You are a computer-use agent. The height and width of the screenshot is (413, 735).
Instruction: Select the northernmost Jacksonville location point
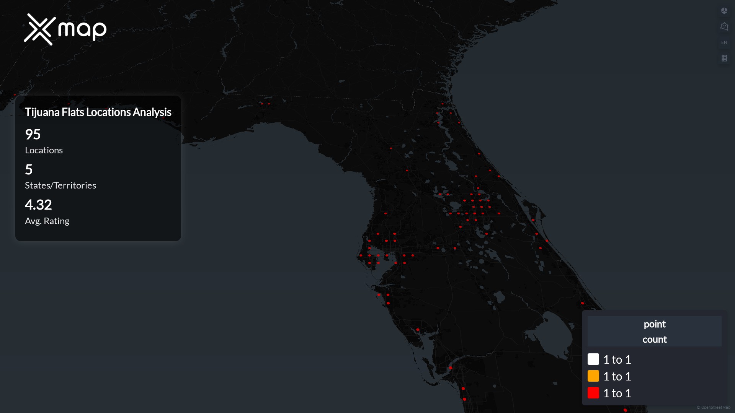click(x=443, y=104)
